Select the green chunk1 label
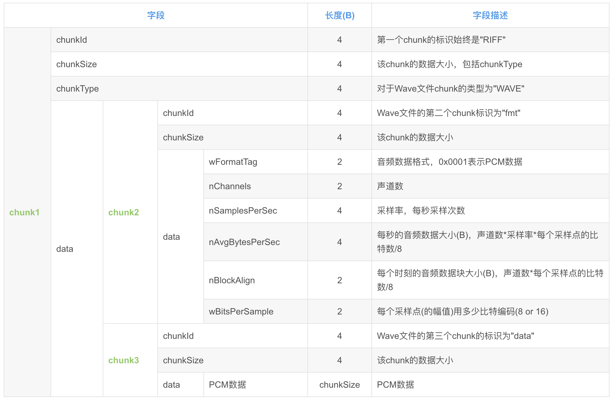Viewport: 613px width, 400px height. [x=24, y=212]
